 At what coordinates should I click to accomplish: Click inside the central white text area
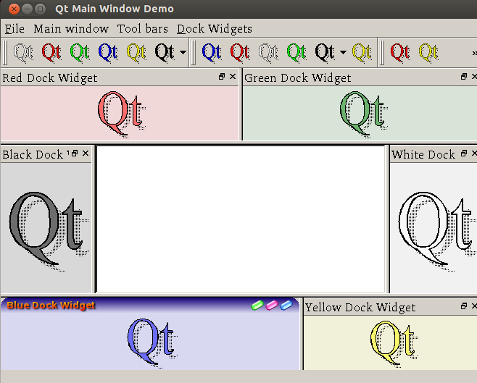click(x=241, y=219)
